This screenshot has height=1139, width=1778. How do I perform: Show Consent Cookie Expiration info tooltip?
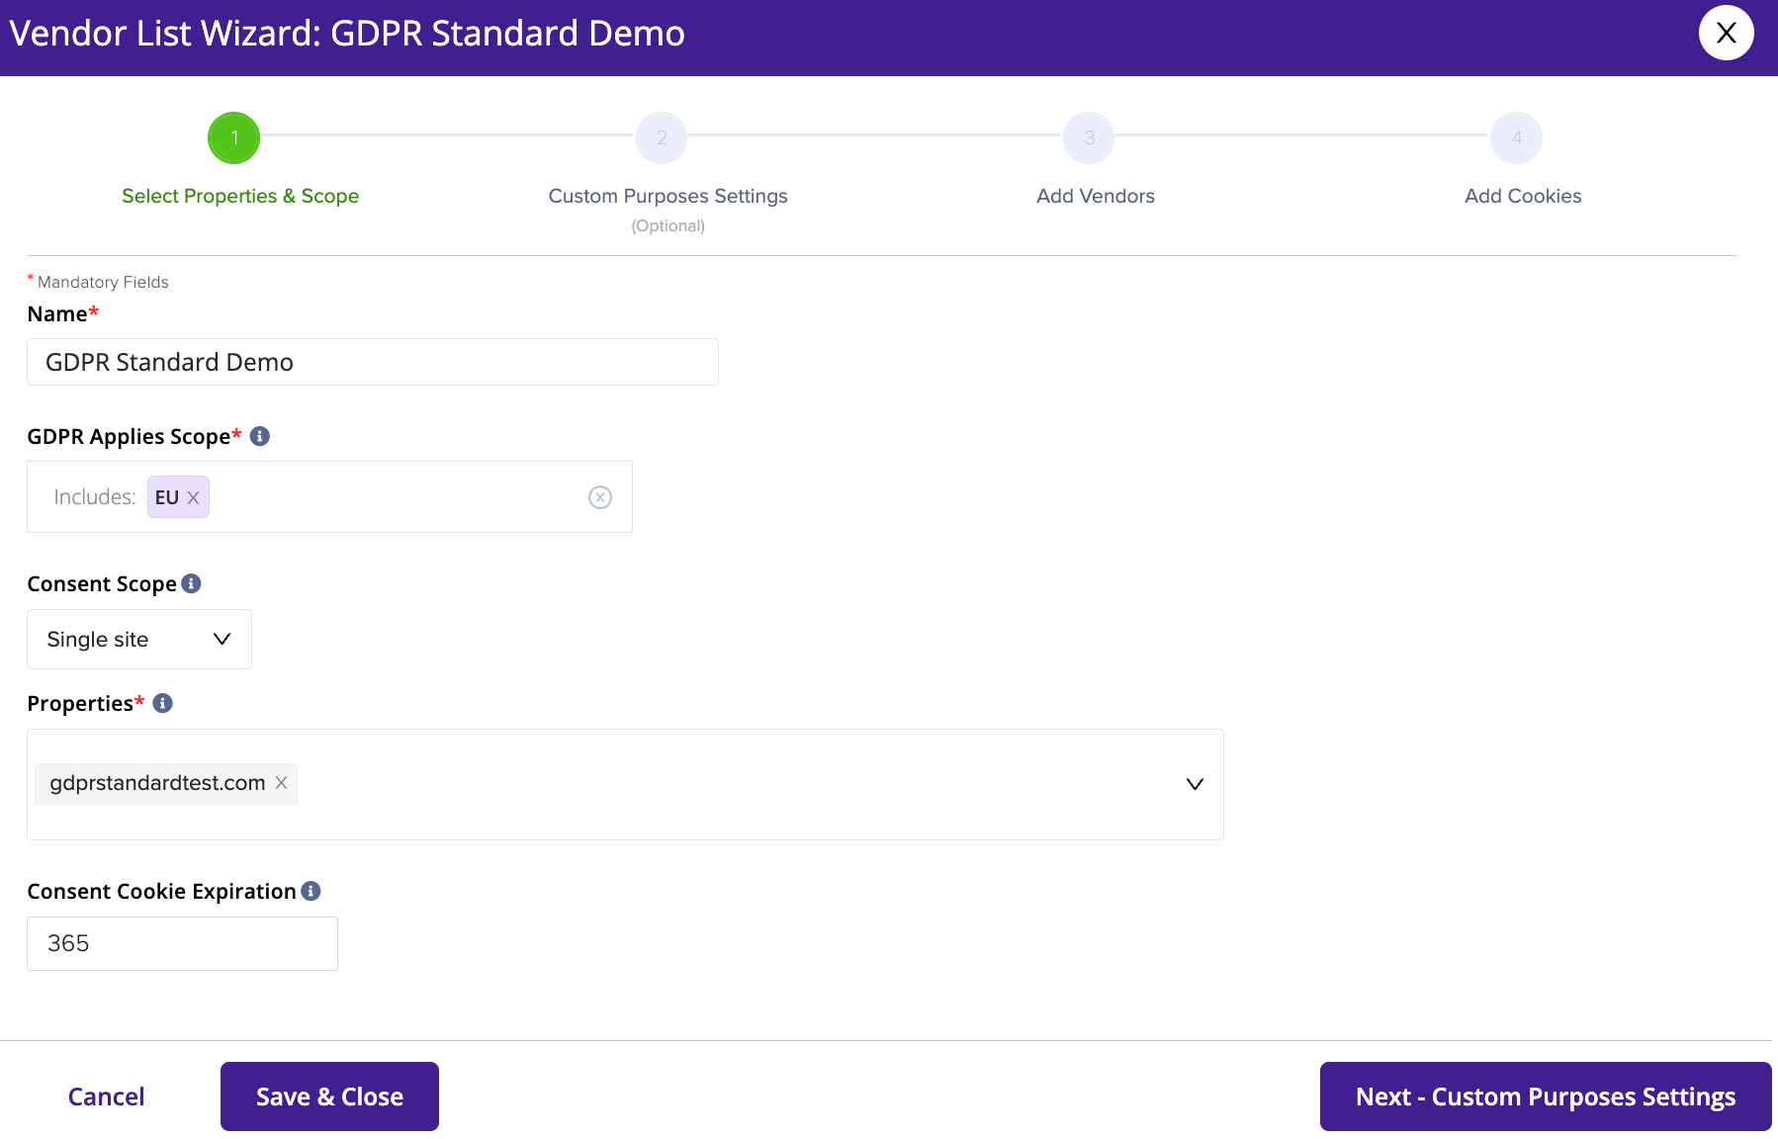click(311, 891)
